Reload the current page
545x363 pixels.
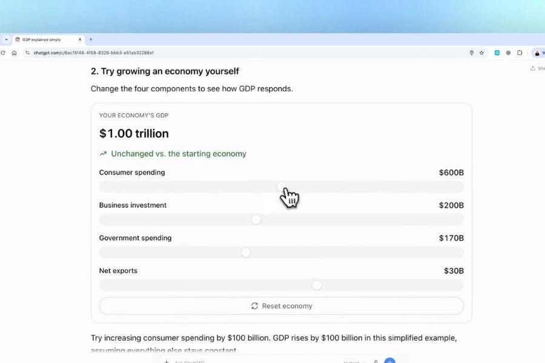click(3, 53)
